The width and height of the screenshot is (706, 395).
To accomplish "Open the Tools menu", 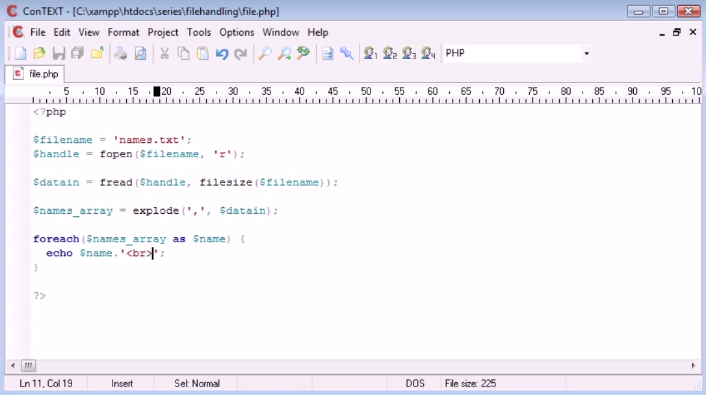I will click(x=199, y=32).
